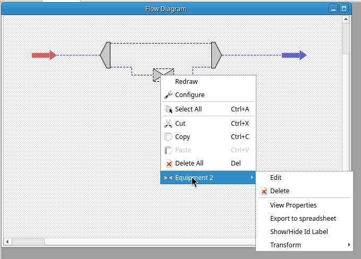
Task: Choose Cut in the context menu
Action: [x=208, y=124]
